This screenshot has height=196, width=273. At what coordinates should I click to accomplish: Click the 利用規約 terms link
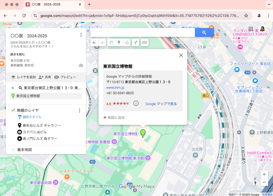tap(268, 194)
